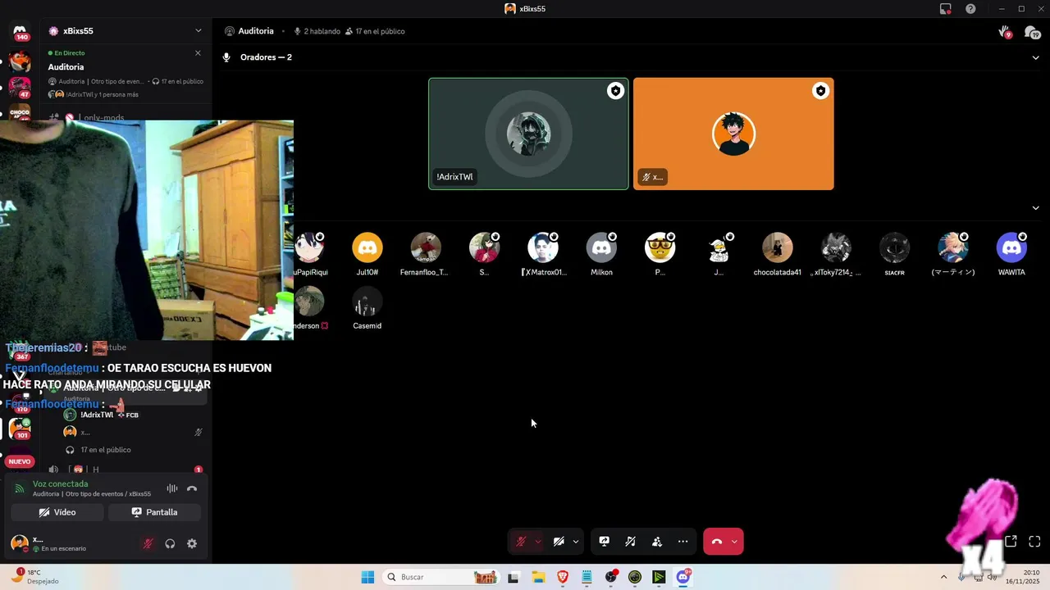1050x590 pixels.
Task: Enter fullscreen mode for the stage
Action: (x=1034, y=542)
